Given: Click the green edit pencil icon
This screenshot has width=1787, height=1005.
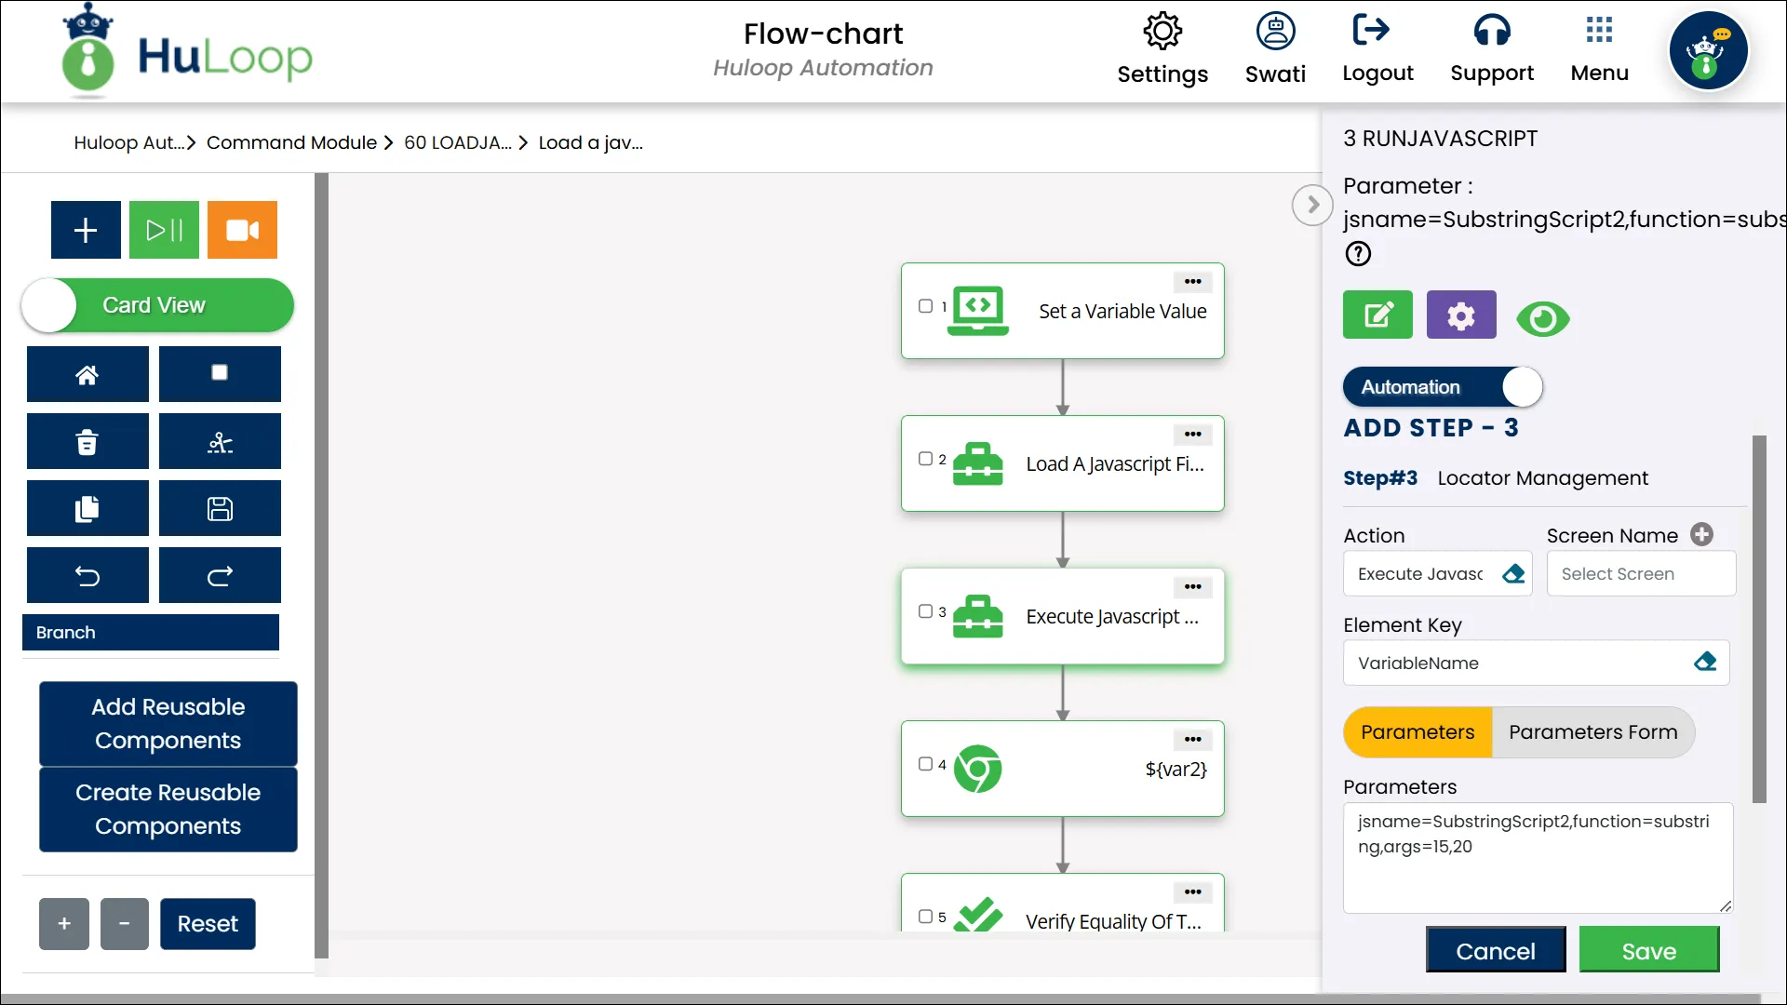Looking at the screenshot, I should (x=1377, y=315).
